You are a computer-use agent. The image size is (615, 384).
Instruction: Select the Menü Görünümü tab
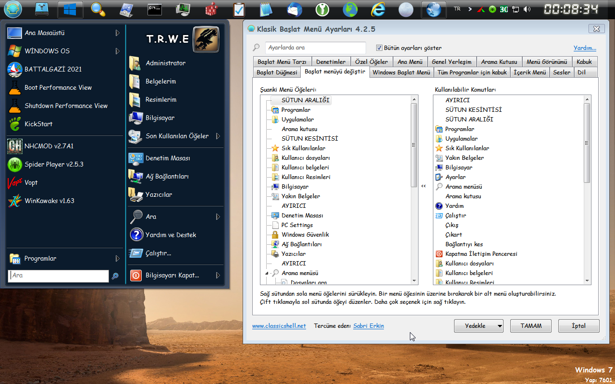coord(547,61)
